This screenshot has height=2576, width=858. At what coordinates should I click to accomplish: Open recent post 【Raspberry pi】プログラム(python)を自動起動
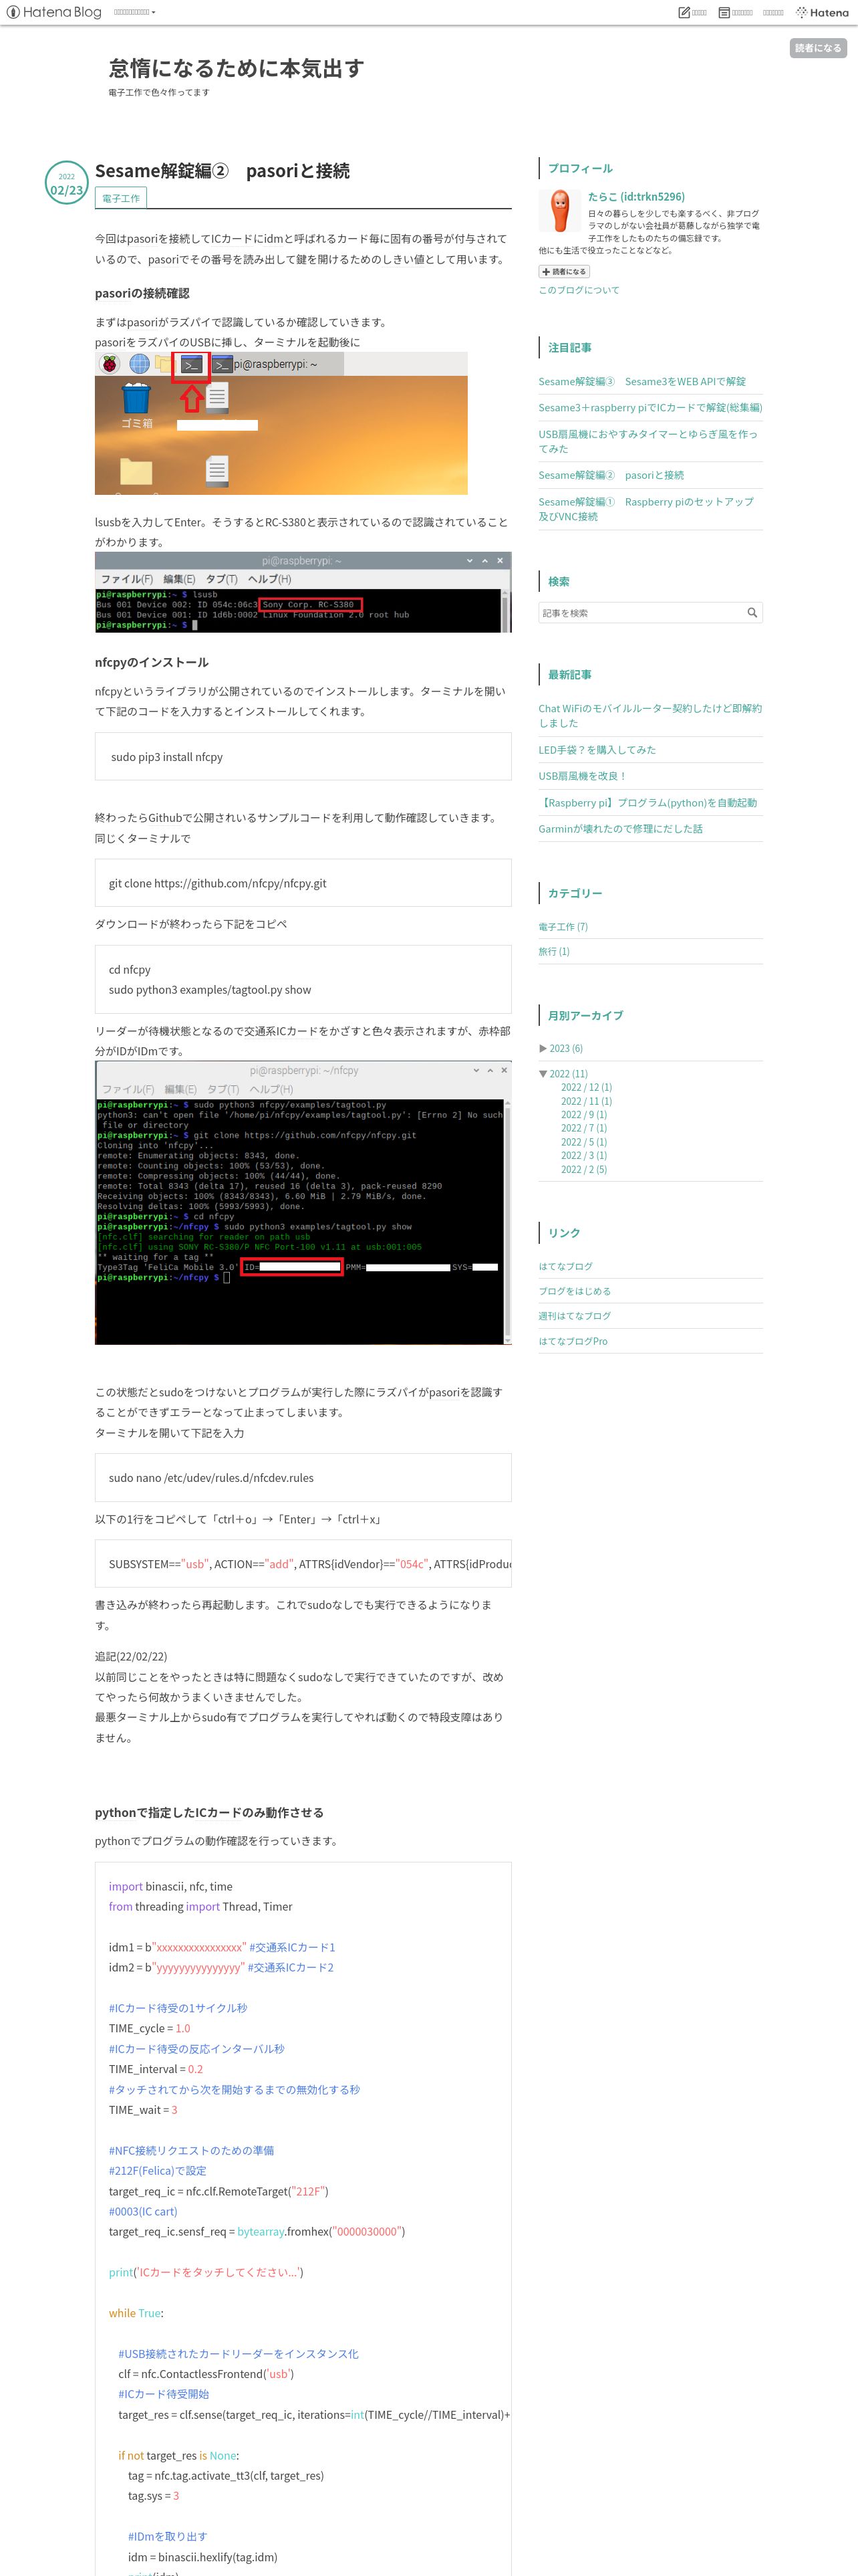pos(648,803)
